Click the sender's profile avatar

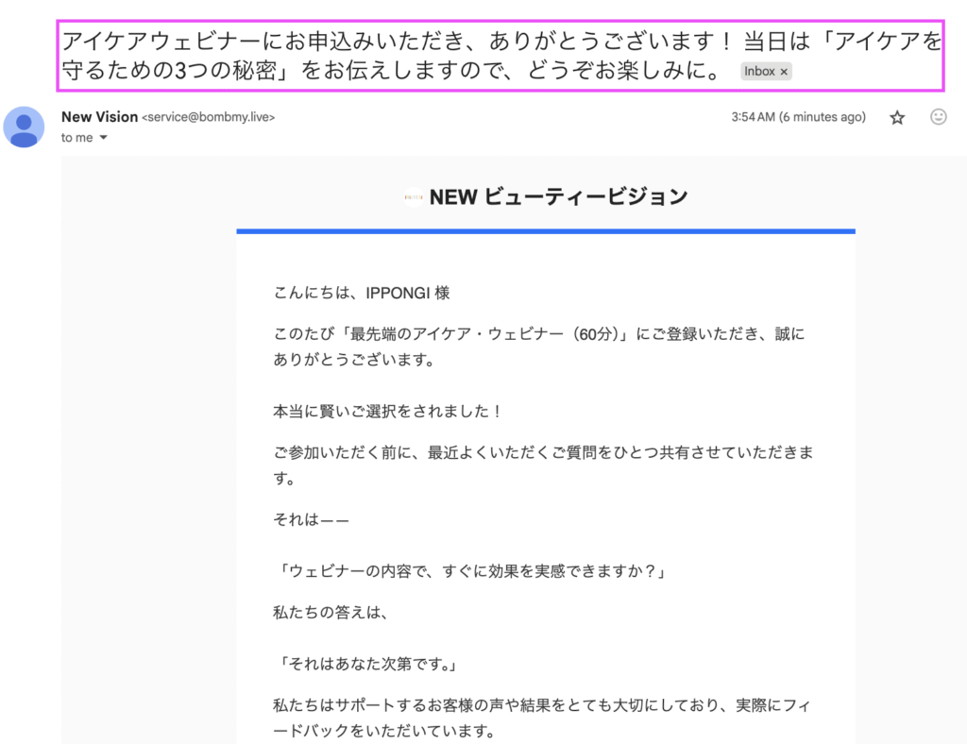[24, 127]
